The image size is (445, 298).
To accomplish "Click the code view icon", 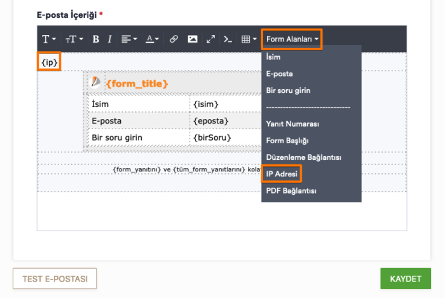I will point(228,39).
